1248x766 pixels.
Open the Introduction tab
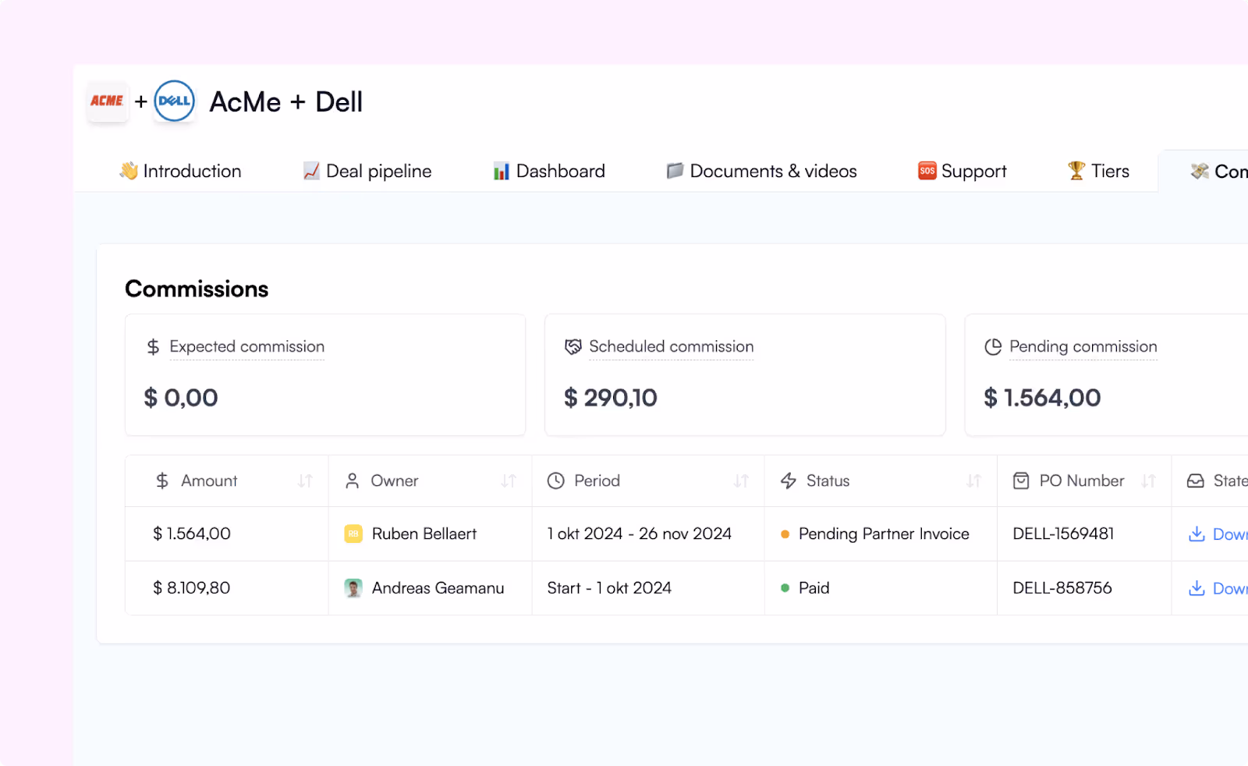[x=180, y=171]
